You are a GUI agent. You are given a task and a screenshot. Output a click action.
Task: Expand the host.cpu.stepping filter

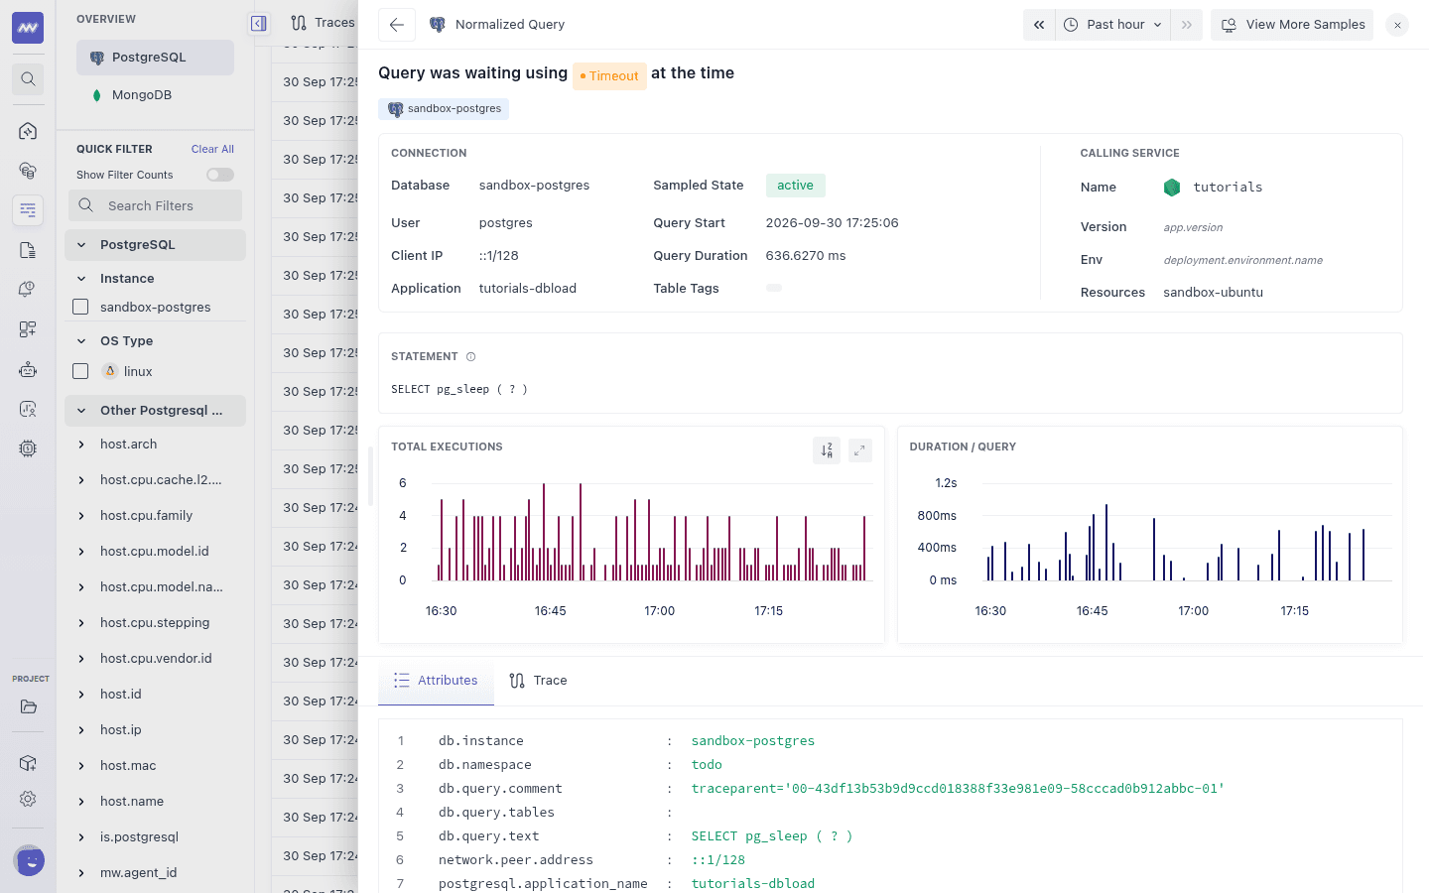tap(81, 623)
